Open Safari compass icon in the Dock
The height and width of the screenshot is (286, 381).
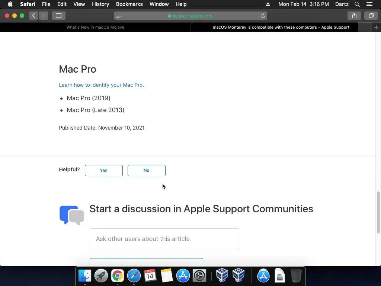point(134,276)
